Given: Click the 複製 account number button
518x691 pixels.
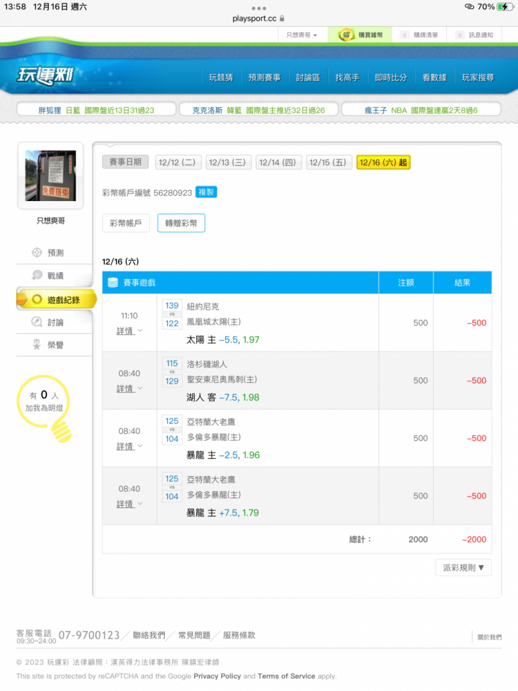Looking at the screenshot, I should click(x=206, y=192).
